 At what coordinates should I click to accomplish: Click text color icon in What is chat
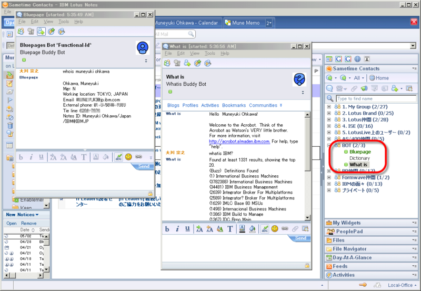242,229
